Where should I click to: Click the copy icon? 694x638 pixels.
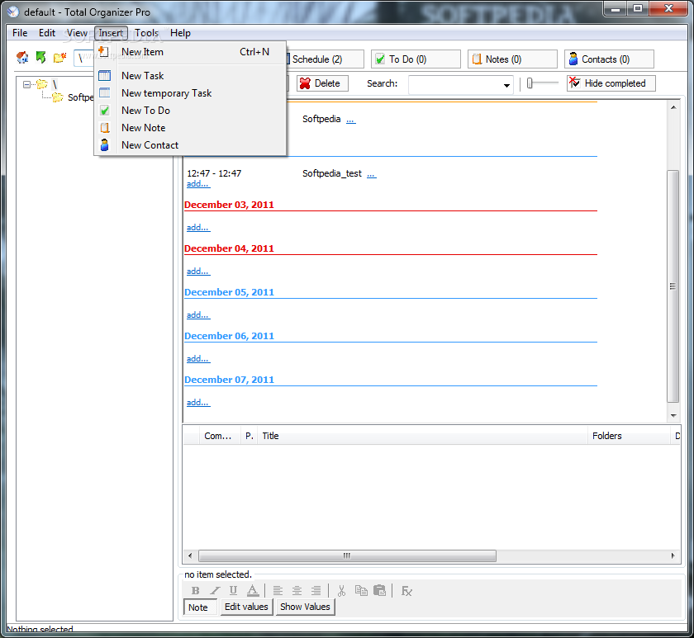click(x=361, y=591)
